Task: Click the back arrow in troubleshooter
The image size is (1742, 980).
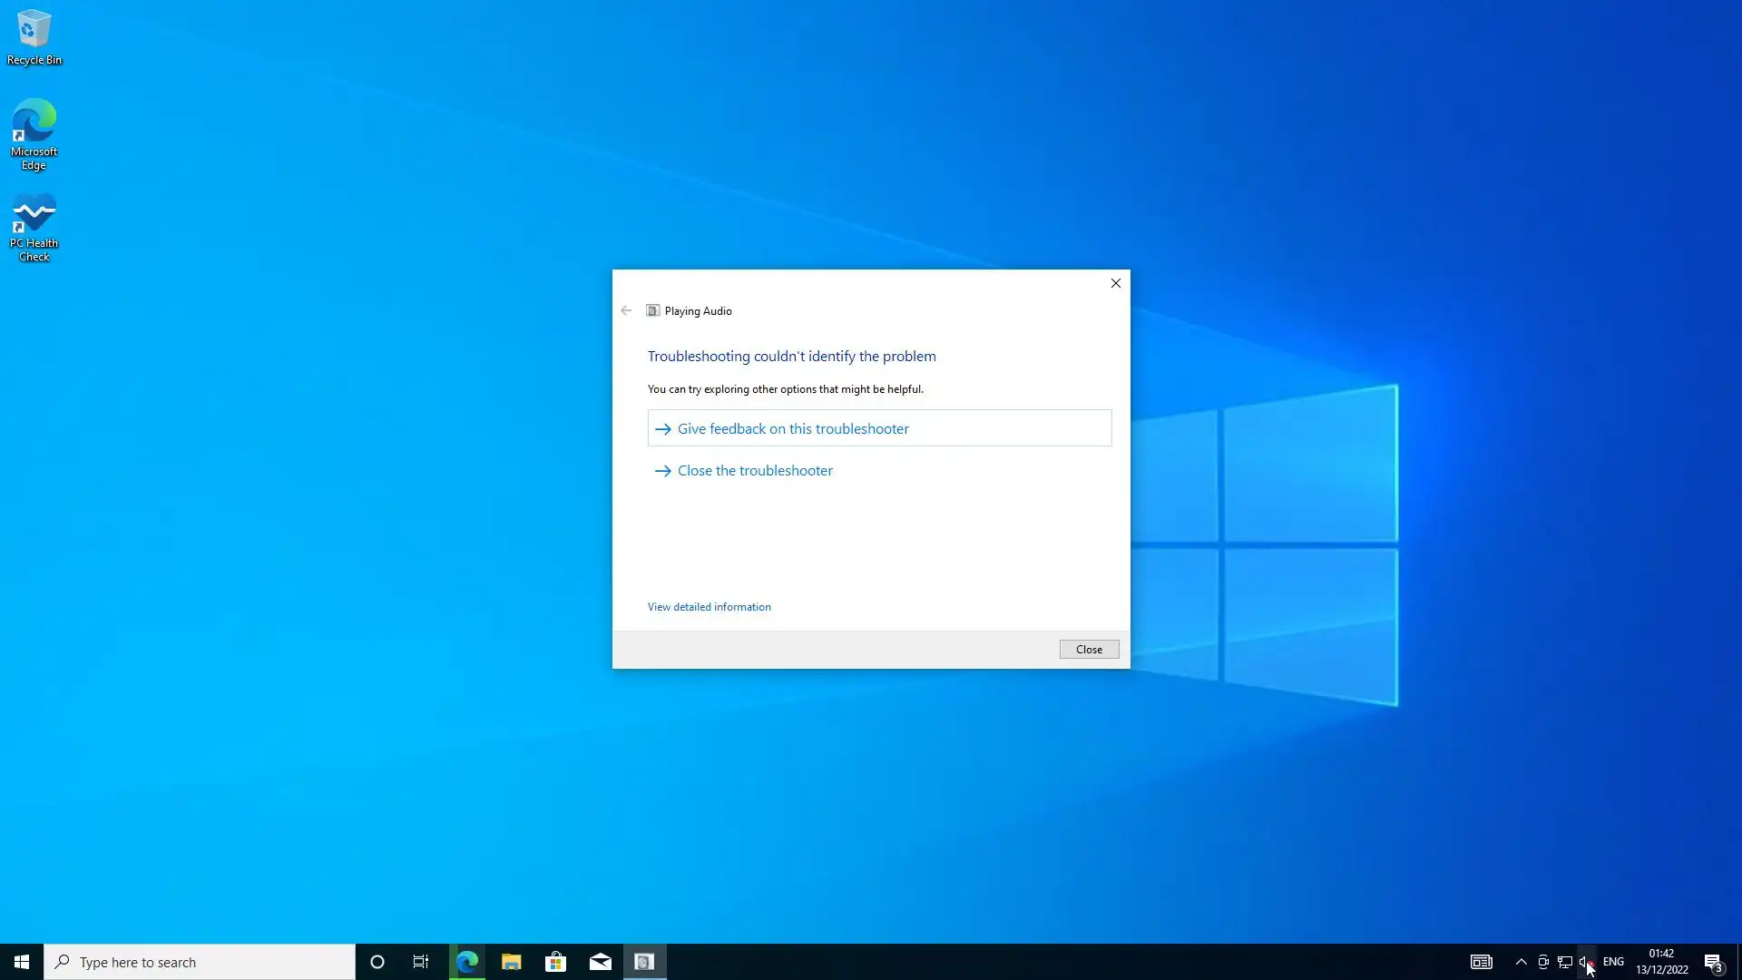Action: (626, 310)
